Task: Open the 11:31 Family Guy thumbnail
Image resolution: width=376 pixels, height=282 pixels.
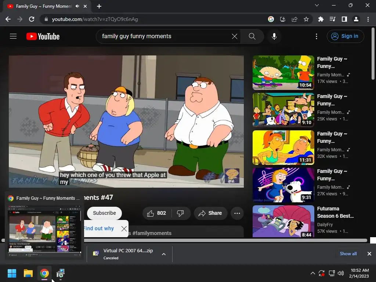Action: pyautogui.click(x=283, y=148)
